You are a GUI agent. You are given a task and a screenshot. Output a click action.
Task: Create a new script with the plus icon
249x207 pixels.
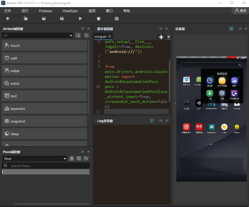[x=8, y=19]
